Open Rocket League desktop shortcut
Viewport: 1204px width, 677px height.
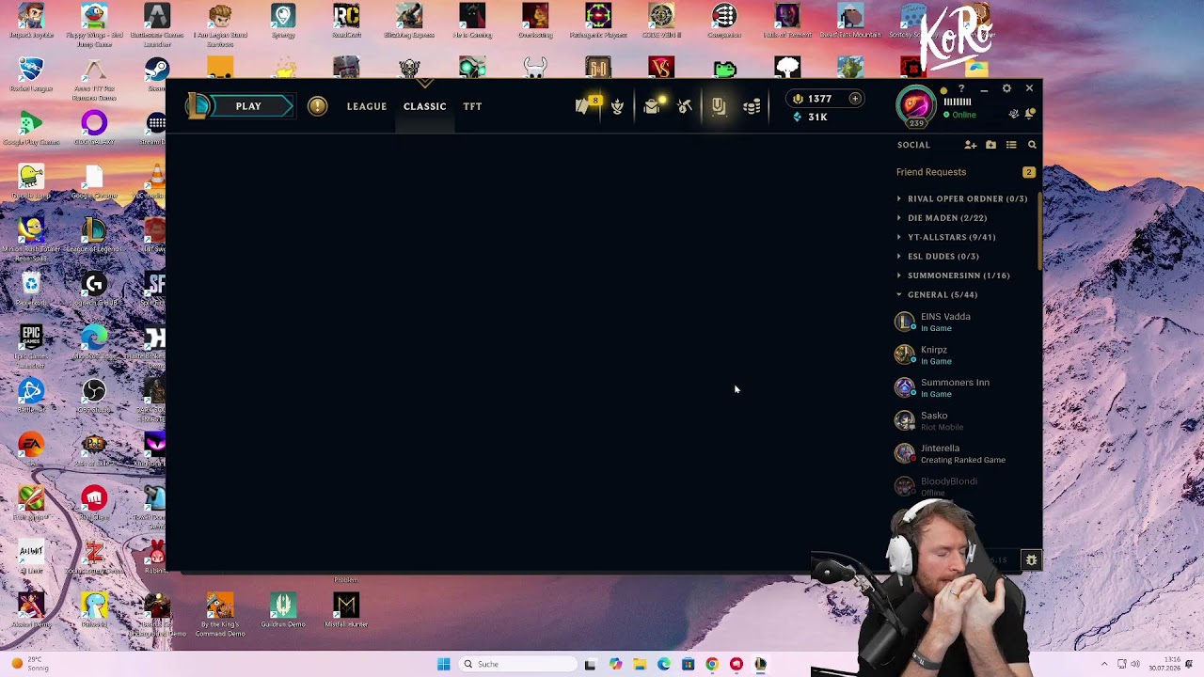point(31,75)
